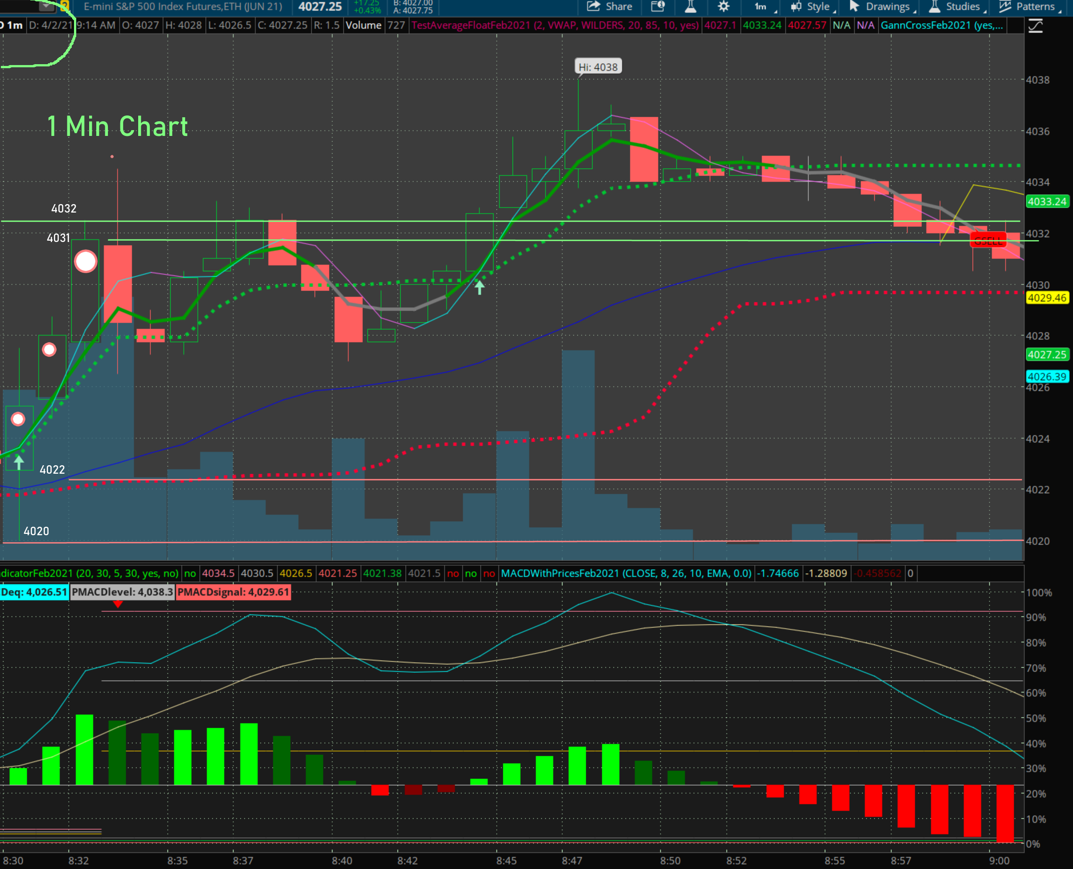Click the E-mini S&P 500 Index Futures title
The image size is (1073, 869).
(183, 7)
